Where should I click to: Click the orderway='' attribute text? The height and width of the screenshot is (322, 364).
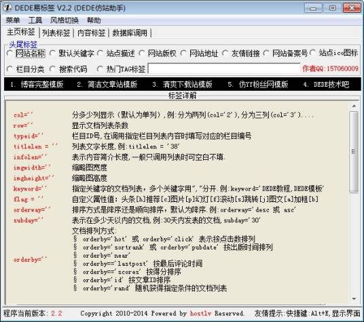pyautogui.click(x=32, y=209)
